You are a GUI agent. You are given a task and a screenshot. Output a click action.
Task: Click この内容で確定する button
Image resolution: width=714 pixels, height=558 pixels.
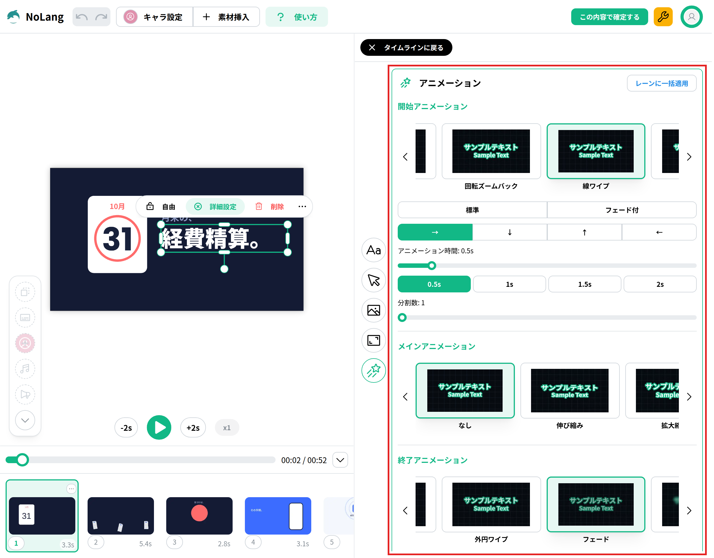click(x=611, y=17)
